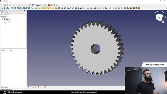Viewport: 167px width, 94px height.
Task: Set front view cube icon
Action: click(15, 8)
